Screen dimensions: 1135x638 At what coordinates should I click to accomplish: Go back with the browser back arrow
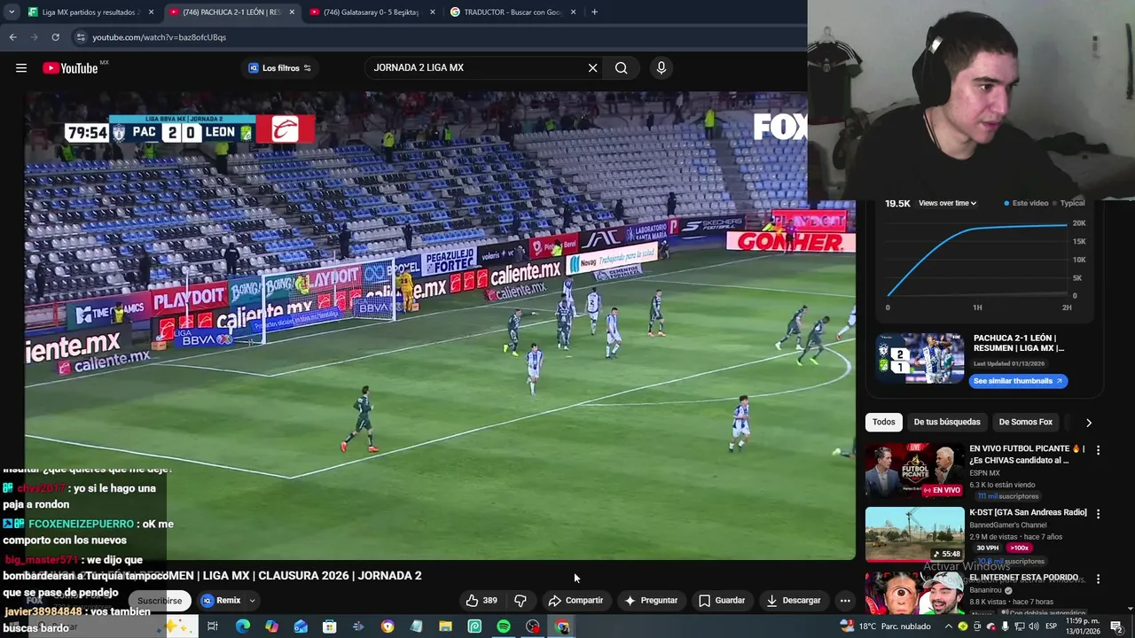coord(12,37)
